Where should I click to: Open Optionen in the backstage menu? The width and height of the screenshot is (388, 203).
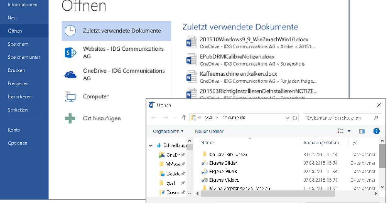coord(17,143)
